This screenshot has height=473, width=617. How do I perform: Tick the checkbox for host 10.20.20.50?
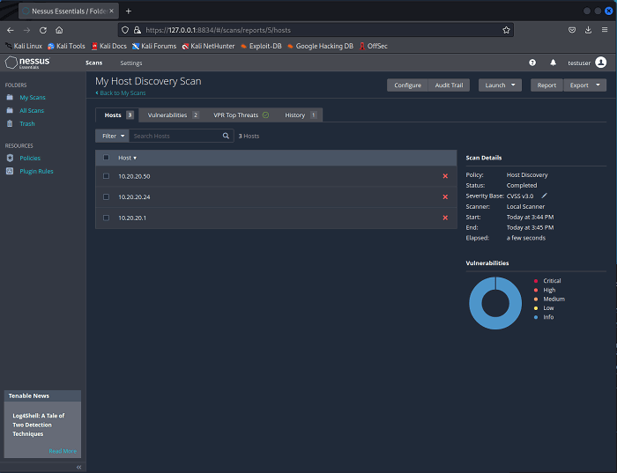coord(107,176)
